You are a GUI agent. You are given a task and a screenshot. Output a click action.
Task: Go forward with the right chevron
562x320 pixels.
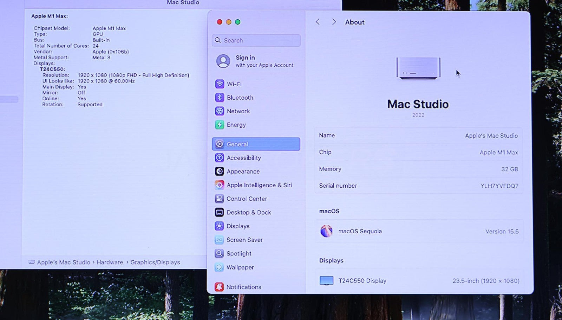click(x=334, y=22)
